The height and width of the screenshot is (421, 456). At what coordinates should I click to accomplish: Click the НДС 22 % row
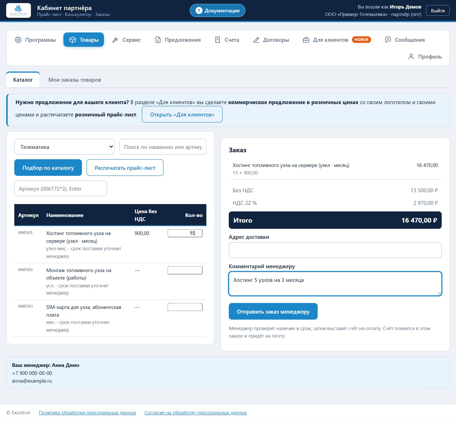coord(335,203)
